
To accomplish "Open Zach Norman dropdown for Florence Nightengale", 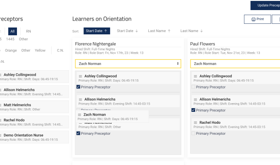I will tap(128, 64).
